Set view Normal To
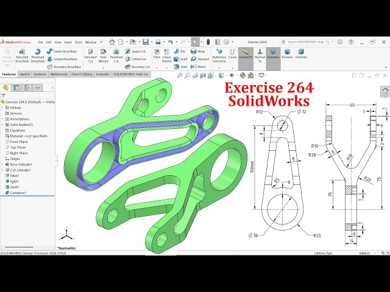Image resolution: width=390 pixels, height=292 pixels. (x=260, y=55)
